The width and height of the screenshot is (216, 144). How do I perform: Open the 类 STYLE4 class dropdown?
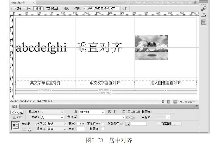pyautogui.click(x=92, y=112)
